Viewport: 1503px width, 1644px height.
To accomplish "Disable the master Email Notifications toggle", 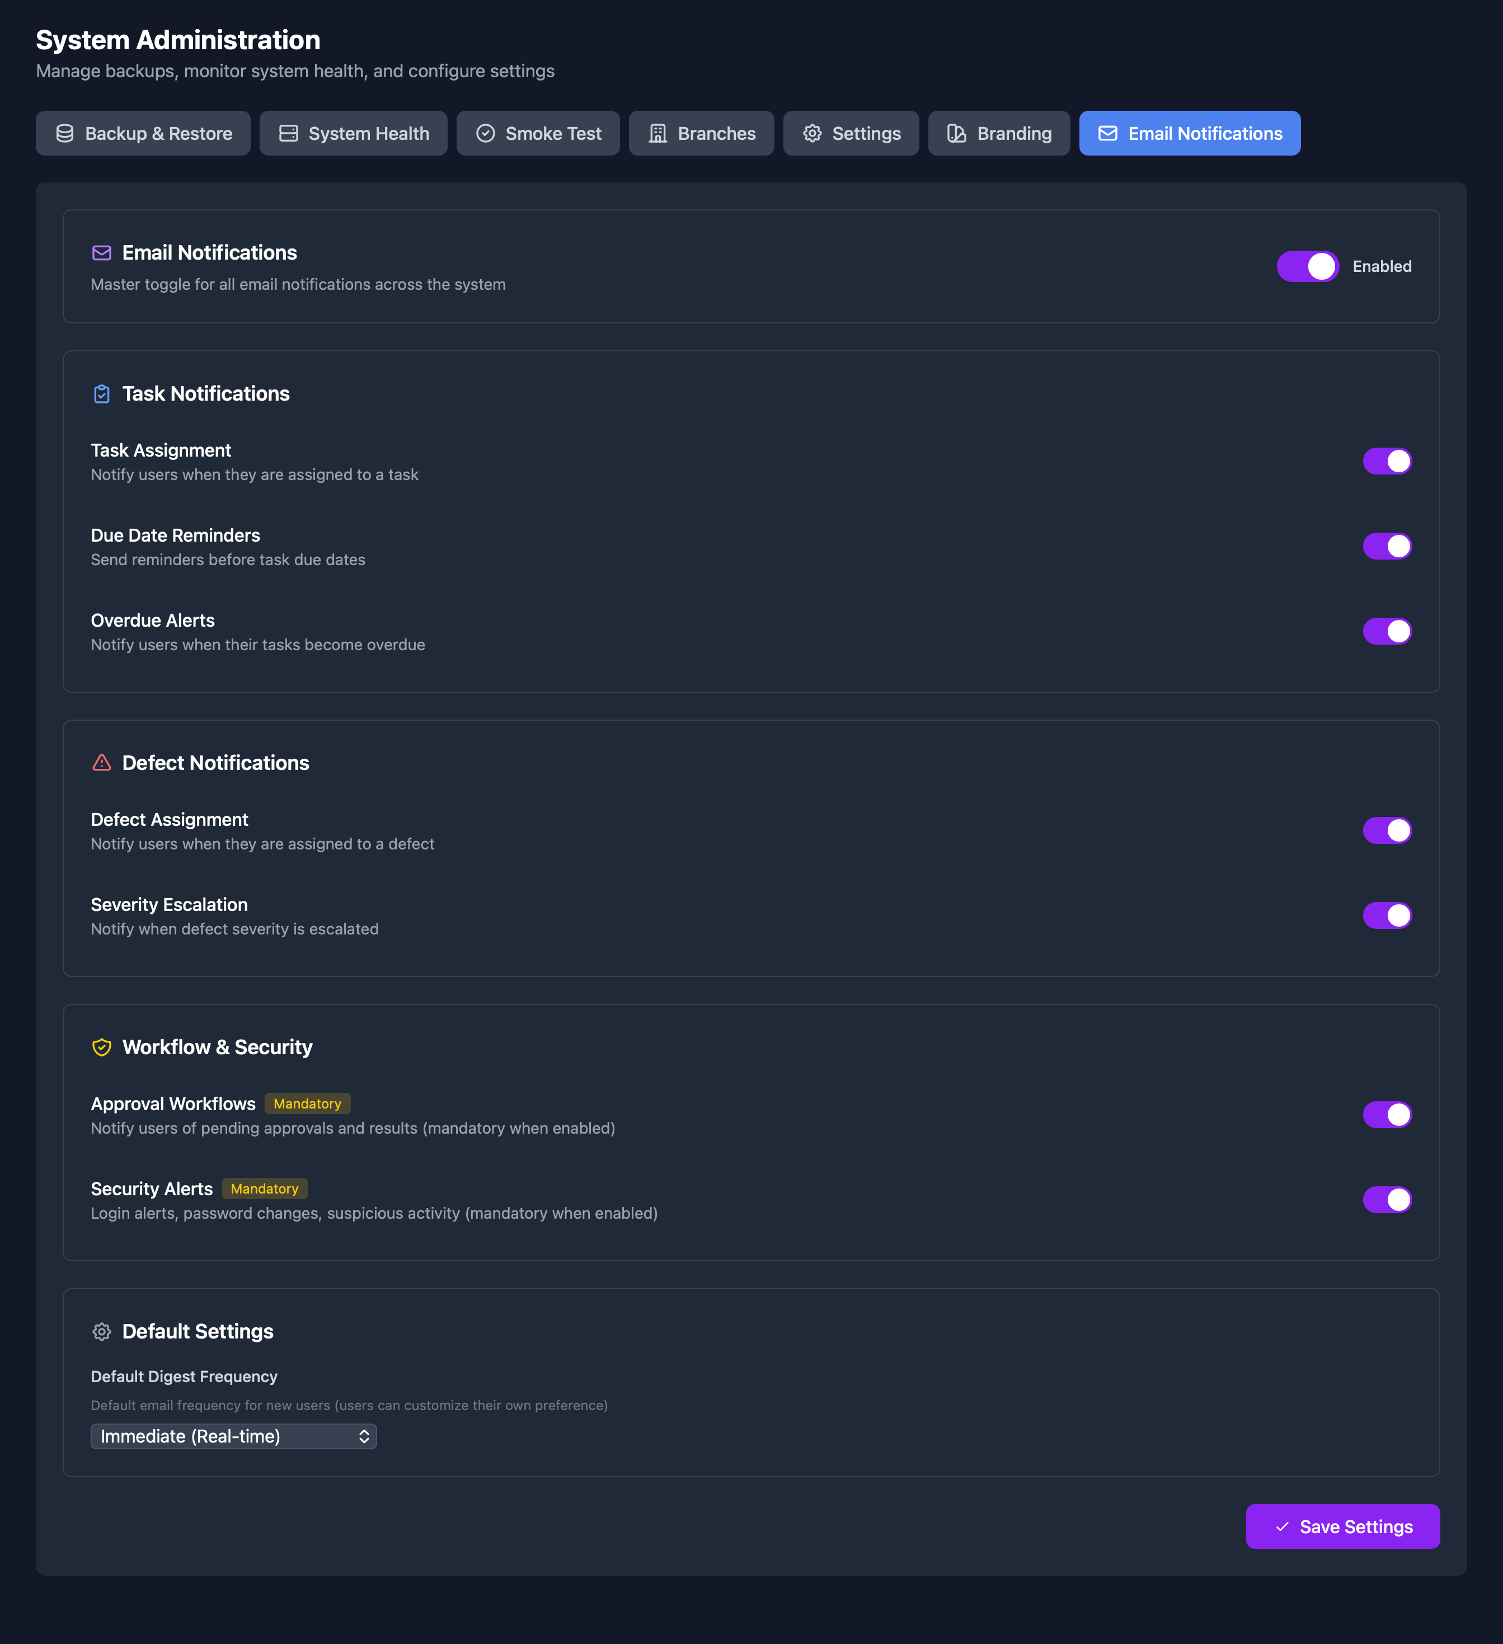I will pyautogui.click(x=1307, y=267).
